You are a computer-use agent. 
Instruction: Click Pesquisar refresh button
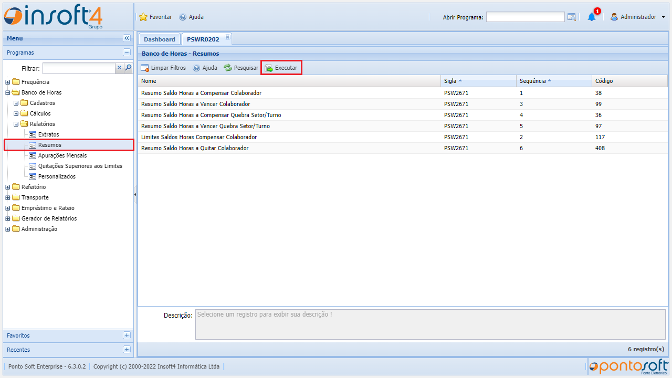pos(241,68)
